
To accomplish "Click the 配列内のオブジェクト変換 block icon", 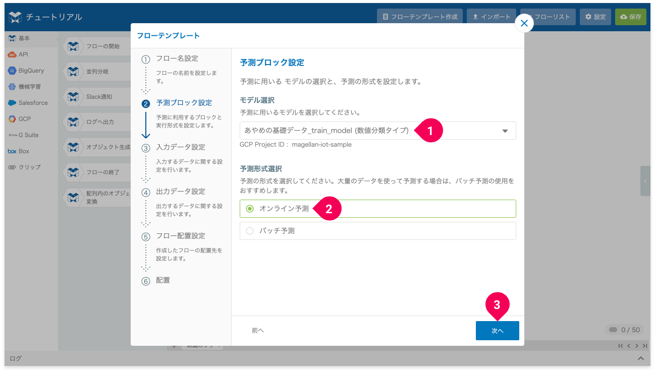I will (x=73, y=197).
